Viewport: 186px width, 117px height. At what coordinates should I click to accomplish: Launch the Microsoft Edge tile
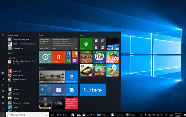tap(71, 77)
